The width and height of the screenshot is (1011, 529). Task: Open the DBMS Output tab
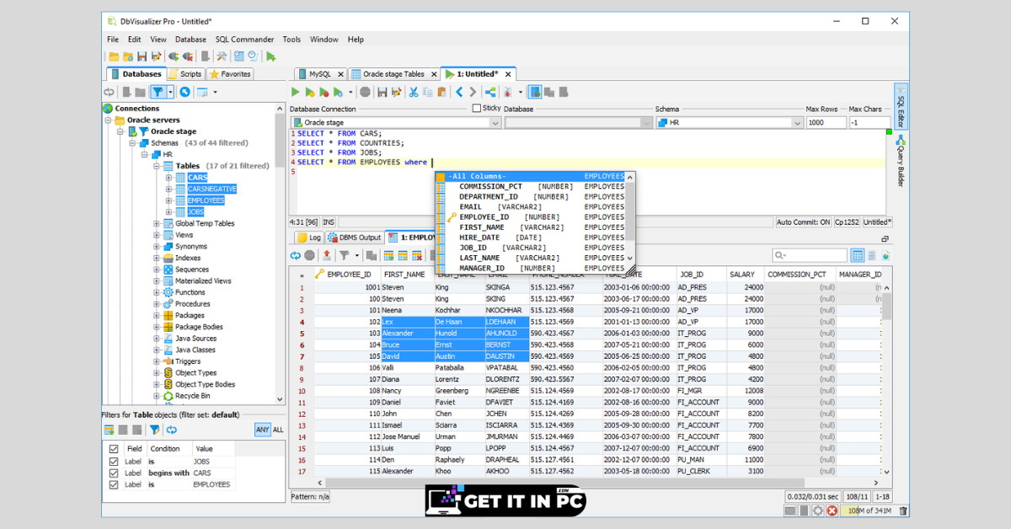(355, 238)
